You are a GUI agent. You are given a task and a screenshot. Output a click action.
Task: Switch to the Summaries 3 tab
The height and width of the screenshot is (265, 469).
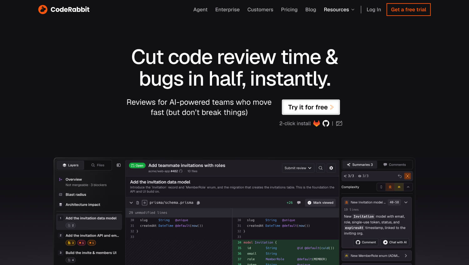pos(360,165)
